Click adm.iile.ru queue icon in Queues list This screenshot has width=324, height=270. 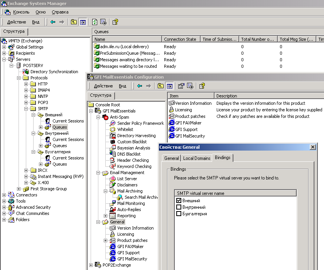(x=96, y=46)
